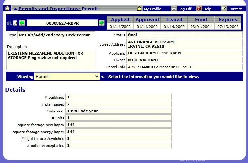
Task: Click the padlock icon next to My Profile
Action: pos(139,9)
